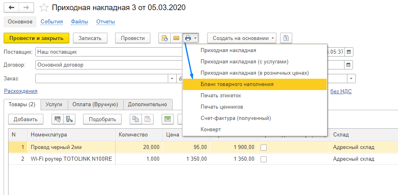Image resolution: width=398 pixels, height=195 pixels.
Task: Tick the checkbox in the Wi-Fi роутер TOTOLINK row
Action: (264, 159)
